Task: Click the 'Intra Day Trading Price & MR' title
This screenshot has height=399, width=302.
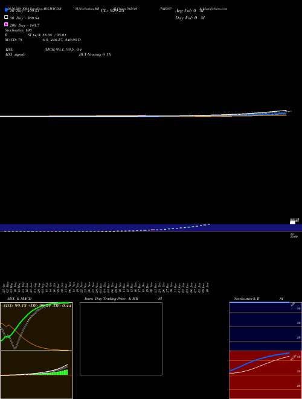Action: [x=111, y=299]
